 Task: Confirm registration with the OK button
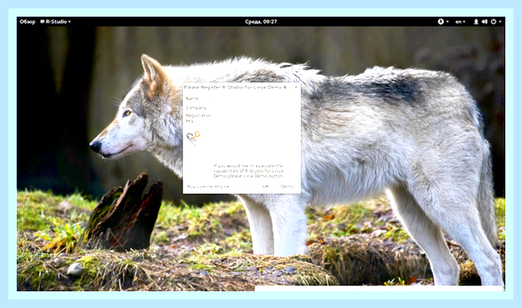[x=265, y=187]
